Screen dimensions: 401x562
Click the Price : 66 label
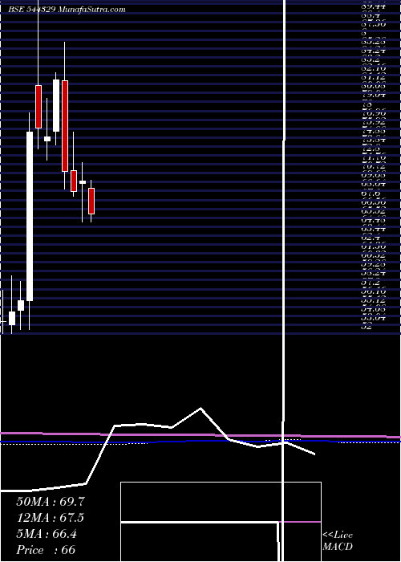46,550
